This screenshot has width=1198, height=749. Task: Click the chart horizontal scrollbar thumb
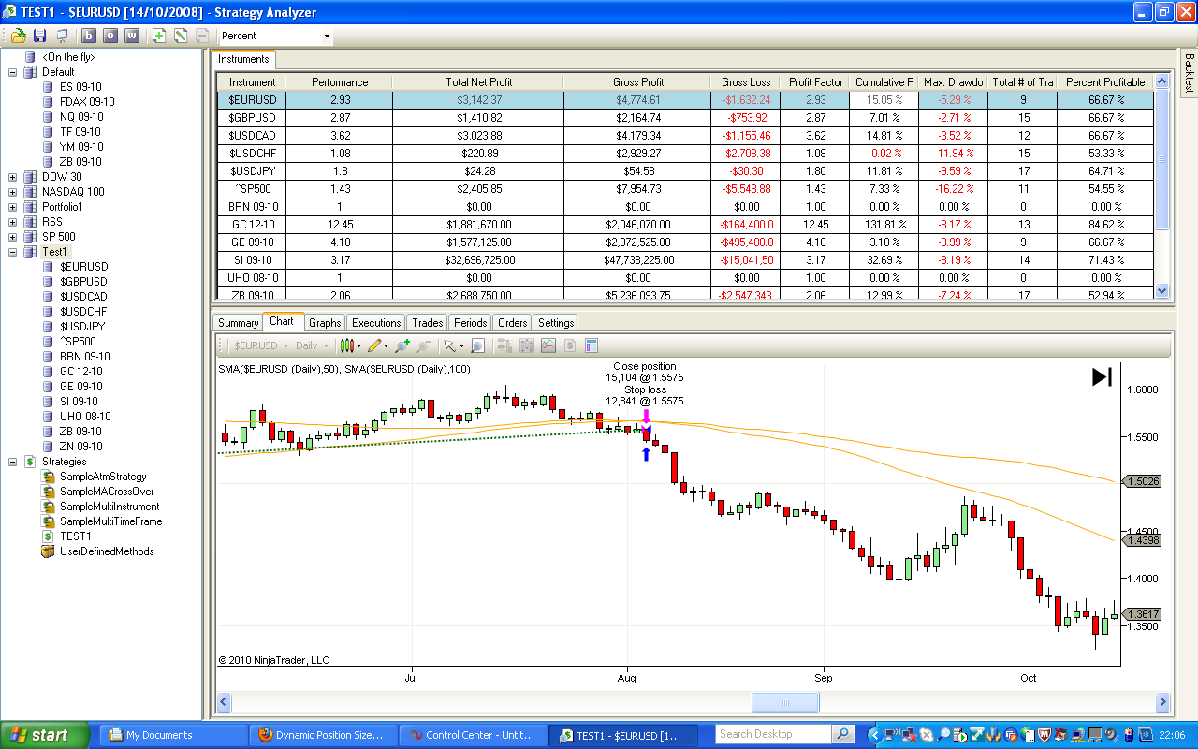(785, 702)
